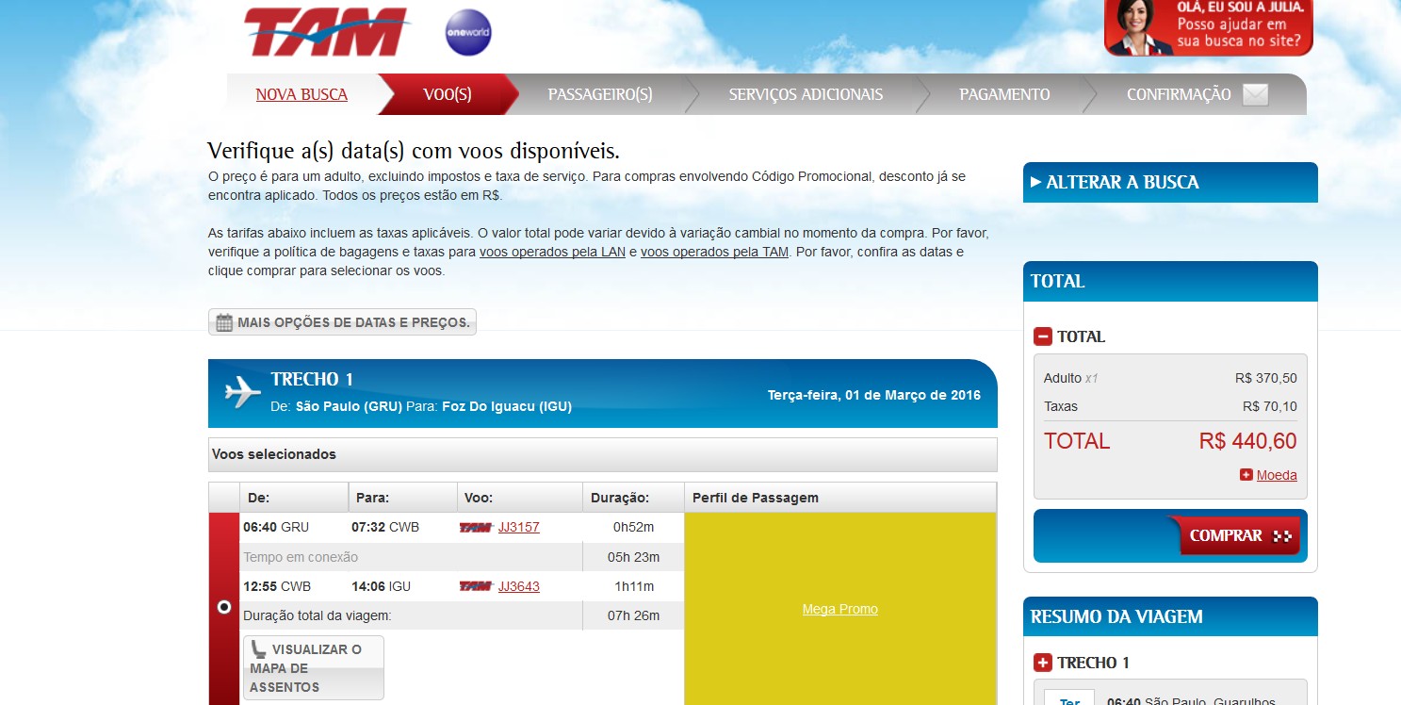This screenshot has height=705, width=1401.
Task: Click seat icon in seat map button
Action: coord(259,649)
